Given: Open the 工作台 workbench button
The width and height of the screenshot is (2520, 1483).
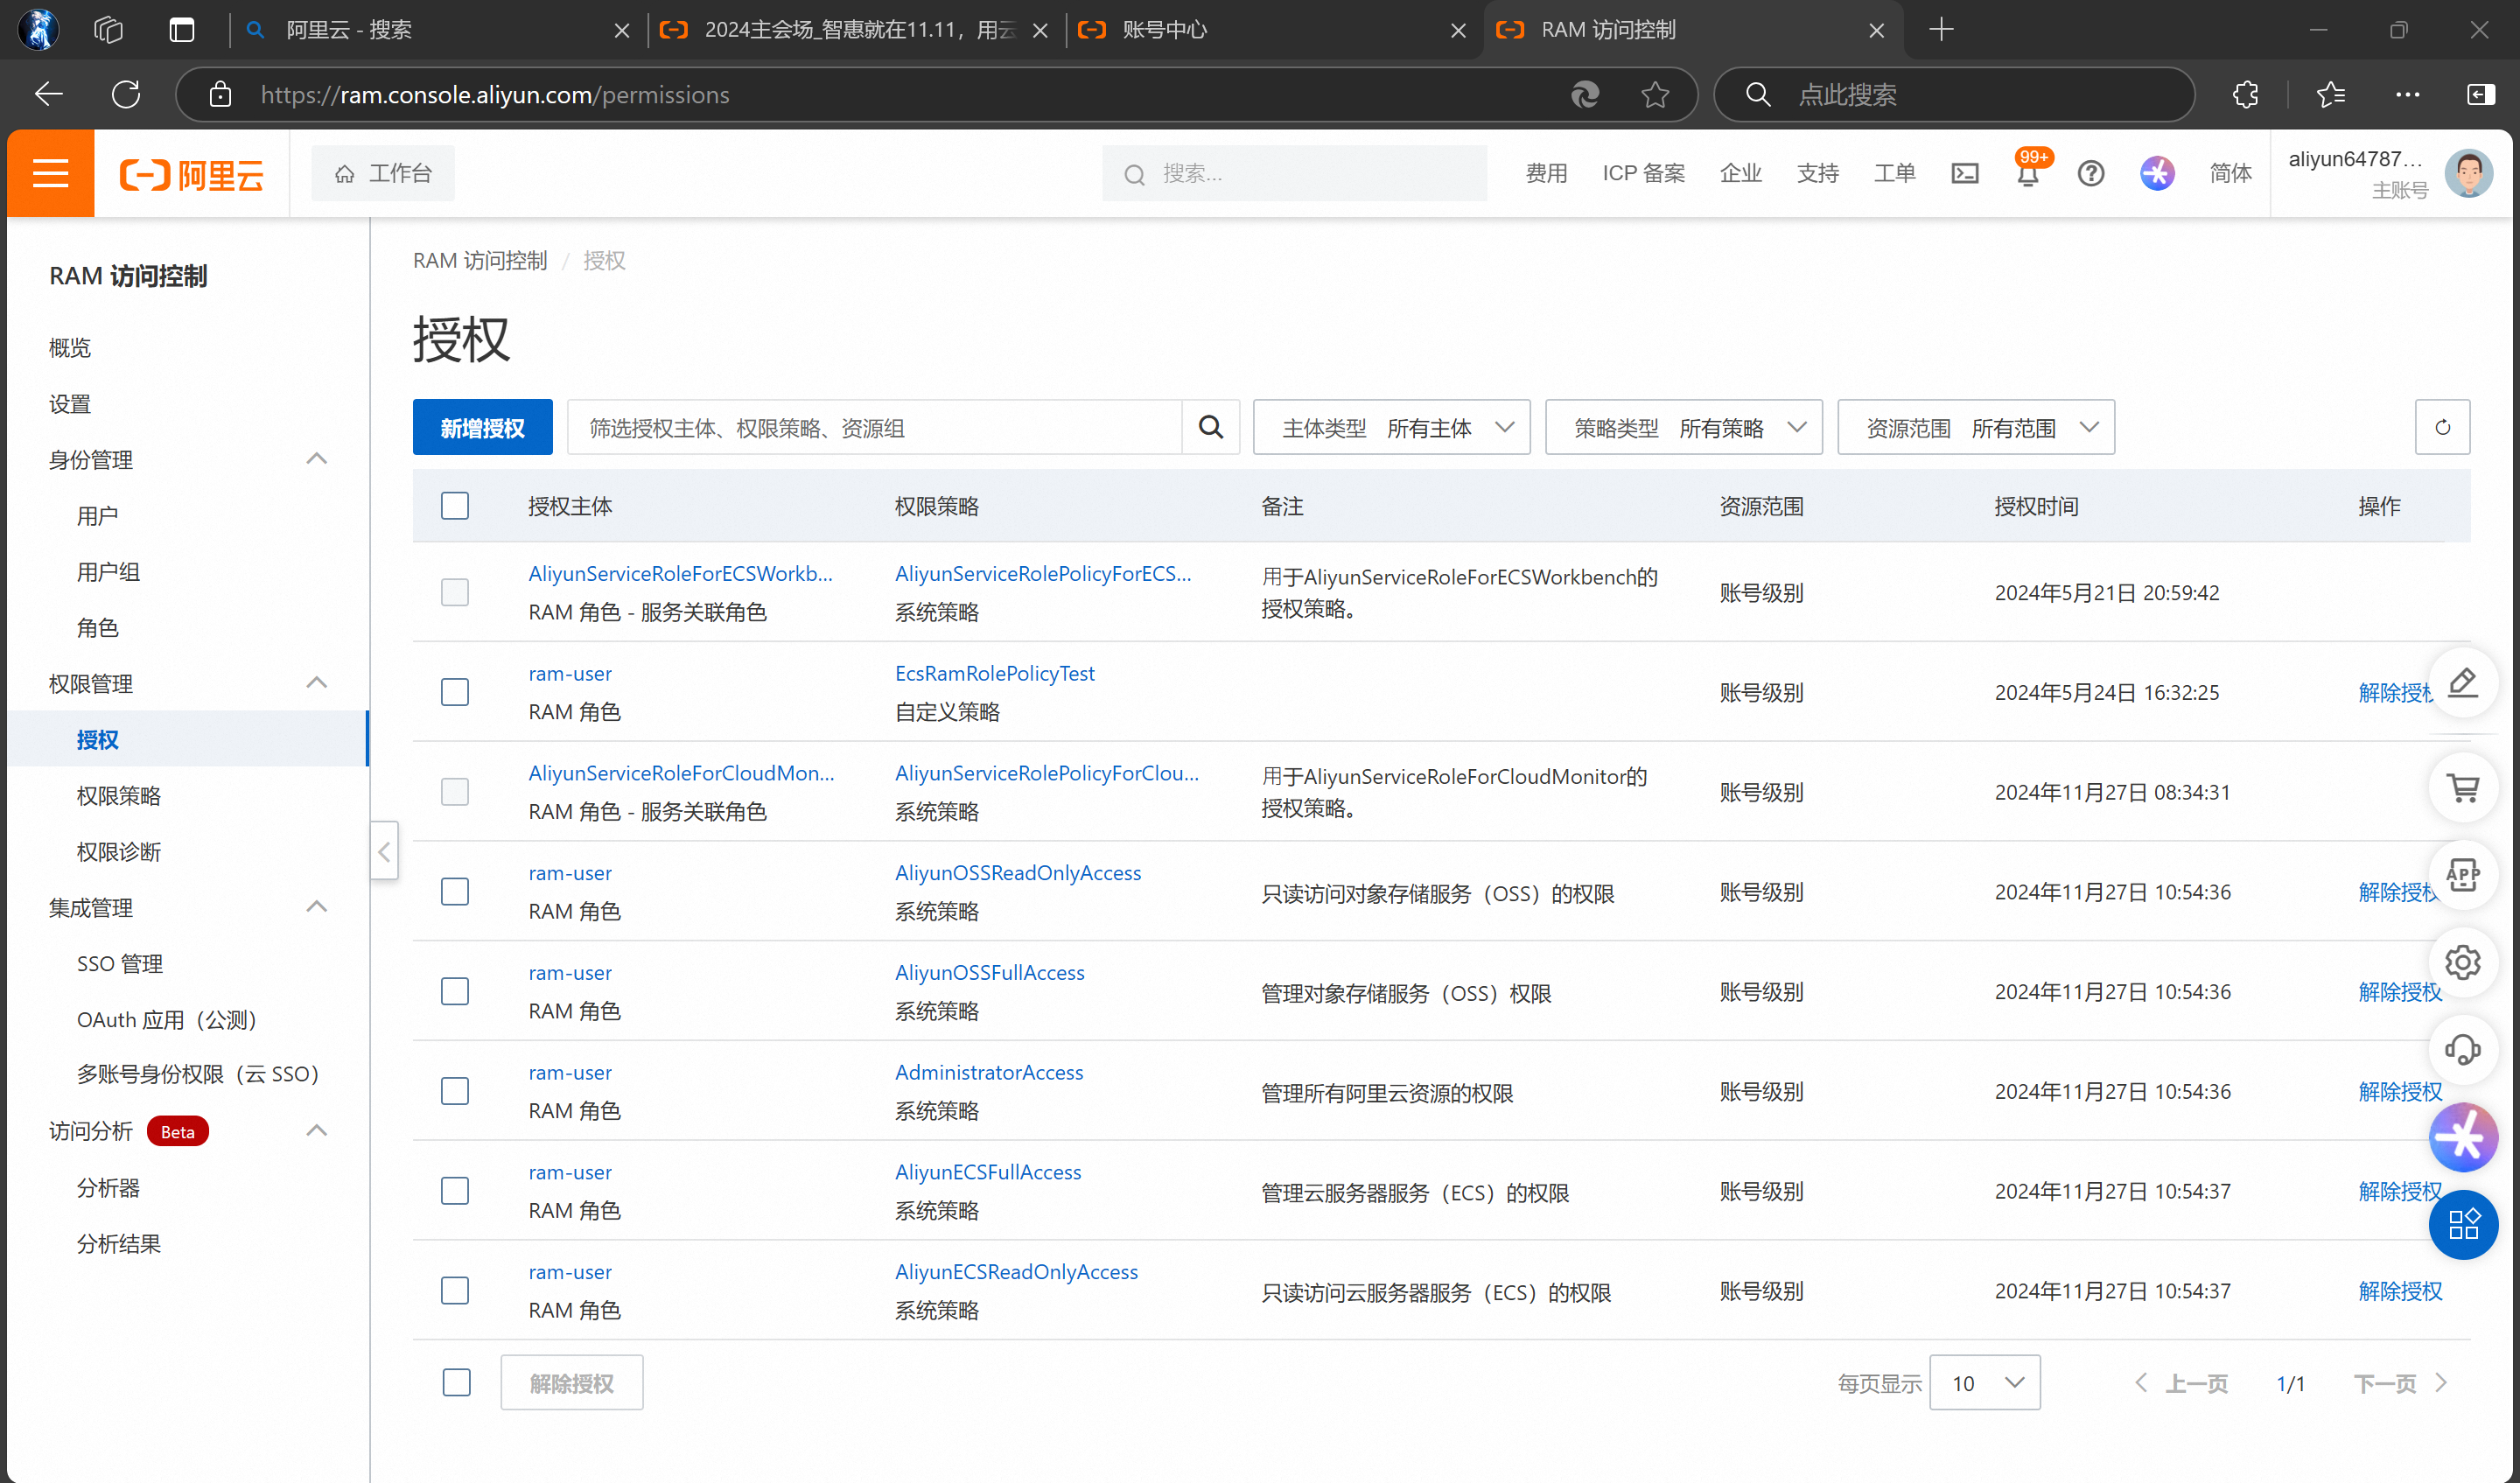Looking at the screenshot, I should [x=382, y=173].
